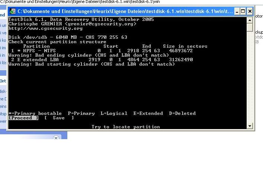Close the background pane with the X button

pos(56,138)
